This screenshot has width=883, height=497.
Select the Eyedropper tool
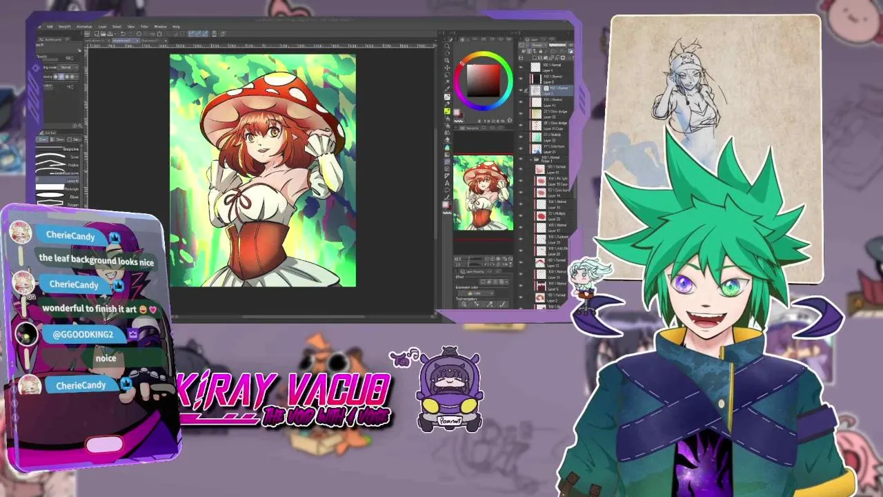447,89
